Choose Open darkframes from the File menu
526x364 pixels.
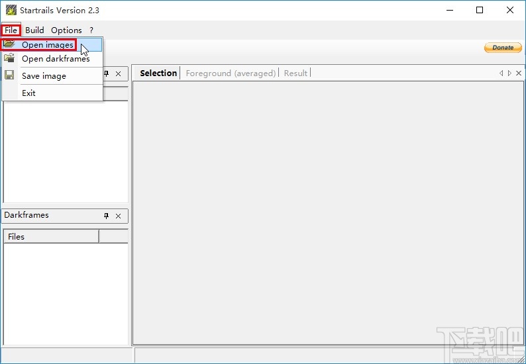(x=52, y=59)
